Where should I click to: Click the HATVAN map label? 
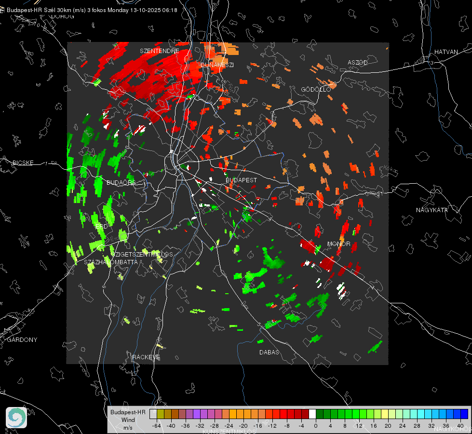(446, 52)
